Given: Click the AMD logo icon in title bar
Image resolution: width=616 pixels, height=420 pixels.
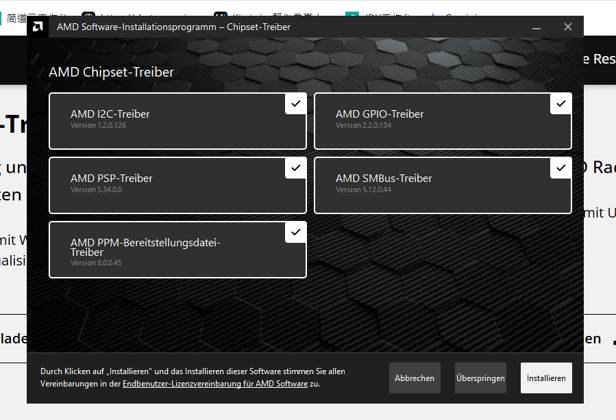Looking at the screenshot, I should 38,27.
